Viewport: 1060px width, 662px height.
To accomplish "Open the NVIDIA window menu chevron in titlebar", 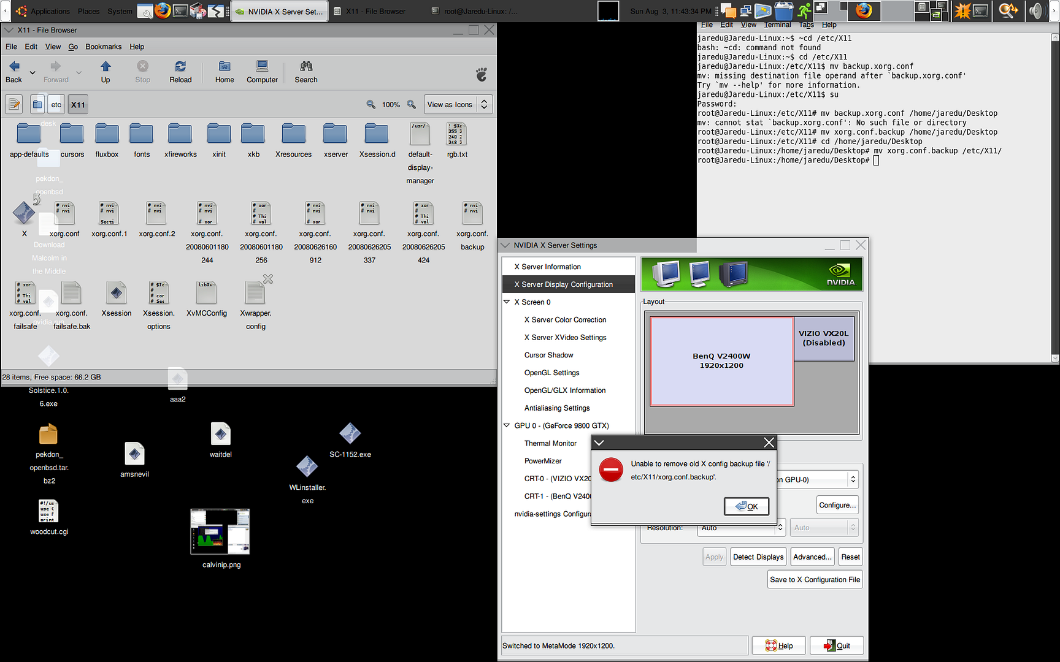I will pyautogui.click(x=505, y=245).
